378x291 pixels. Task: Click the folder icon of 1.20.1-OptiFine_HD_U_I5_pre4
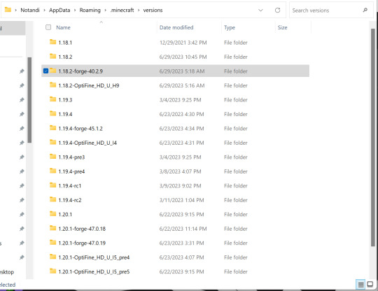(x=52, y=257)
